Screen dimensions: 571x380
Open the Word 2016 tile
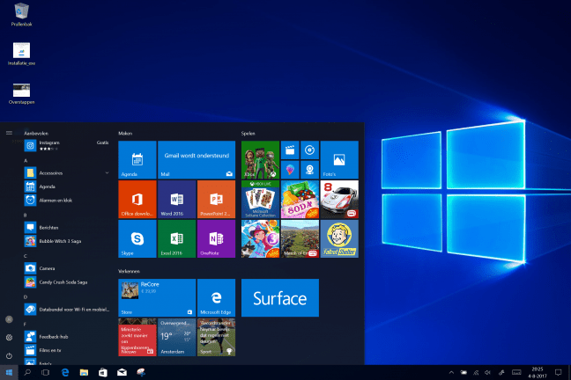176,200
